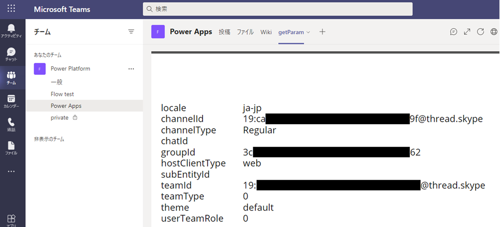Open the Calendar in sidebar

tap(11, 101)
